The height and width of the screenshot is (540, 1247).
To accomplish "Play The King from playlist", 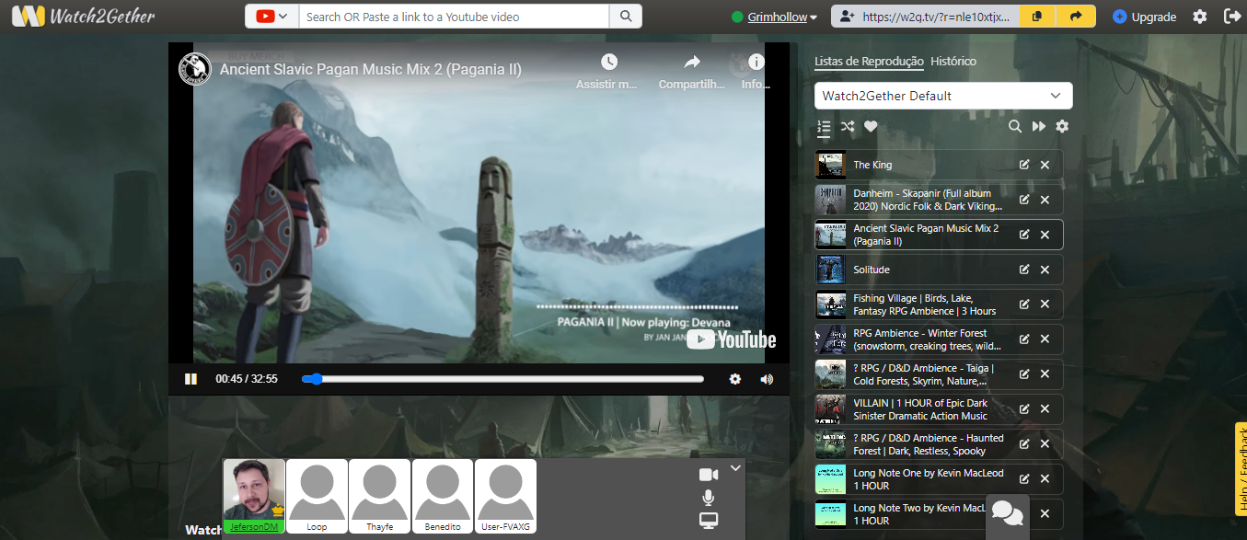I will coord(872,165).
